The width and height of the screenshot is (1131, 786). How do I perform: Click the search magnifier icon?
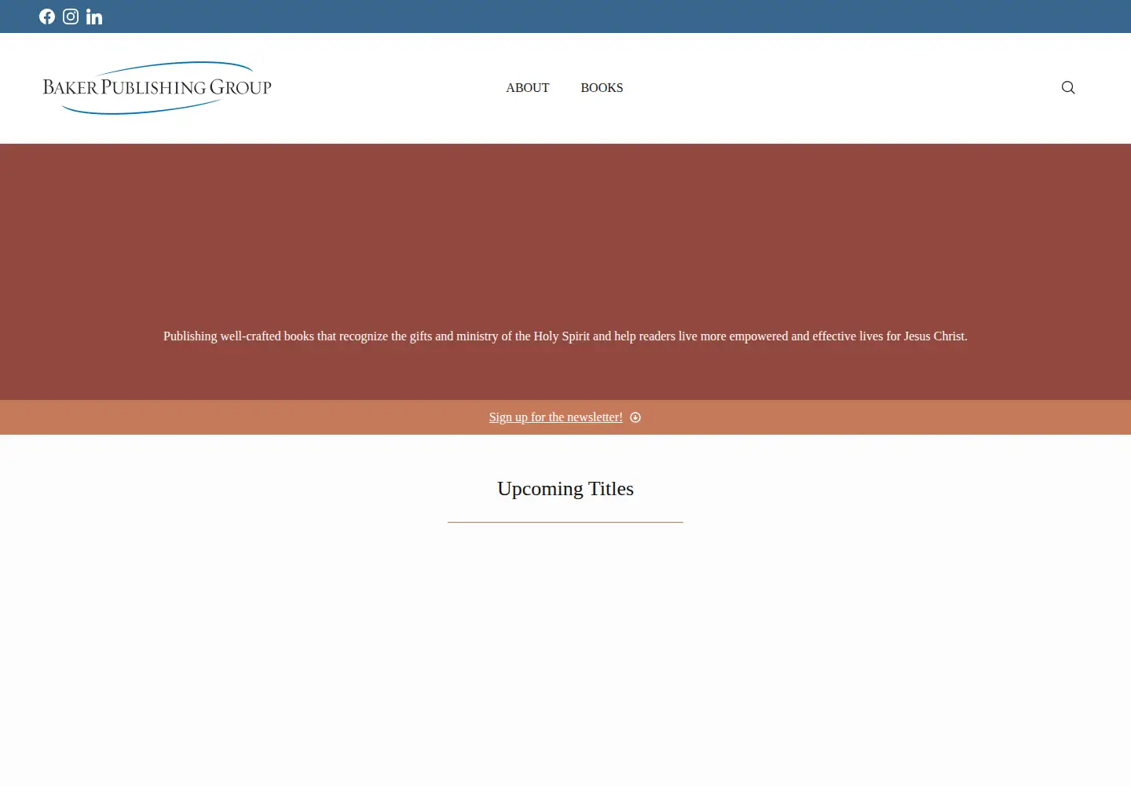[x=1068, y=87]
